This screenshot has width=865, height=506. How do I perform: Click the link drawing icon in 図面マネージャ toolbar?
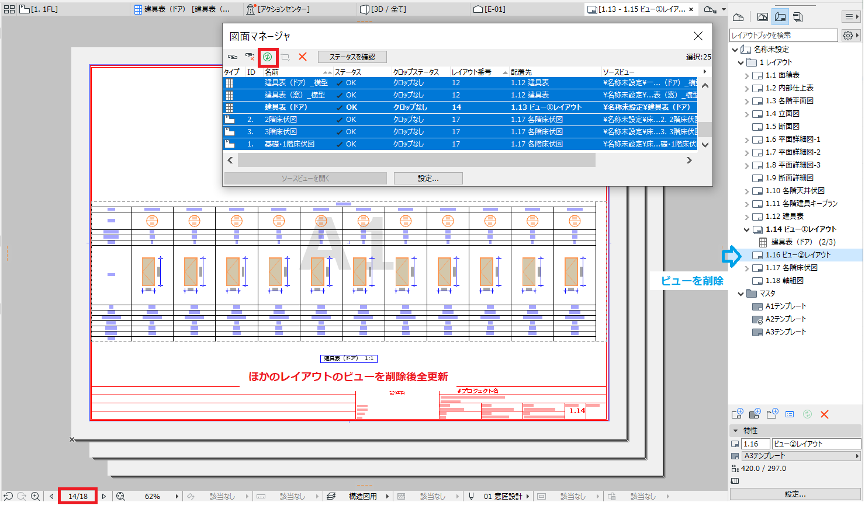(232, 57)
